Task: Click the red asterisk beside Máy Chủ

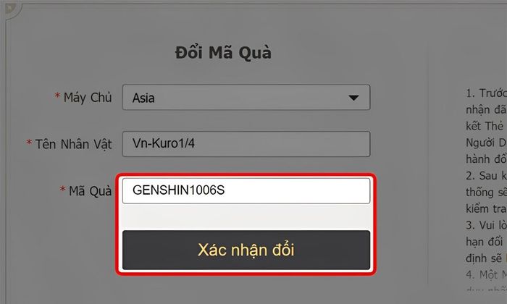Action: pyautogui.click(x=57, y=96)
